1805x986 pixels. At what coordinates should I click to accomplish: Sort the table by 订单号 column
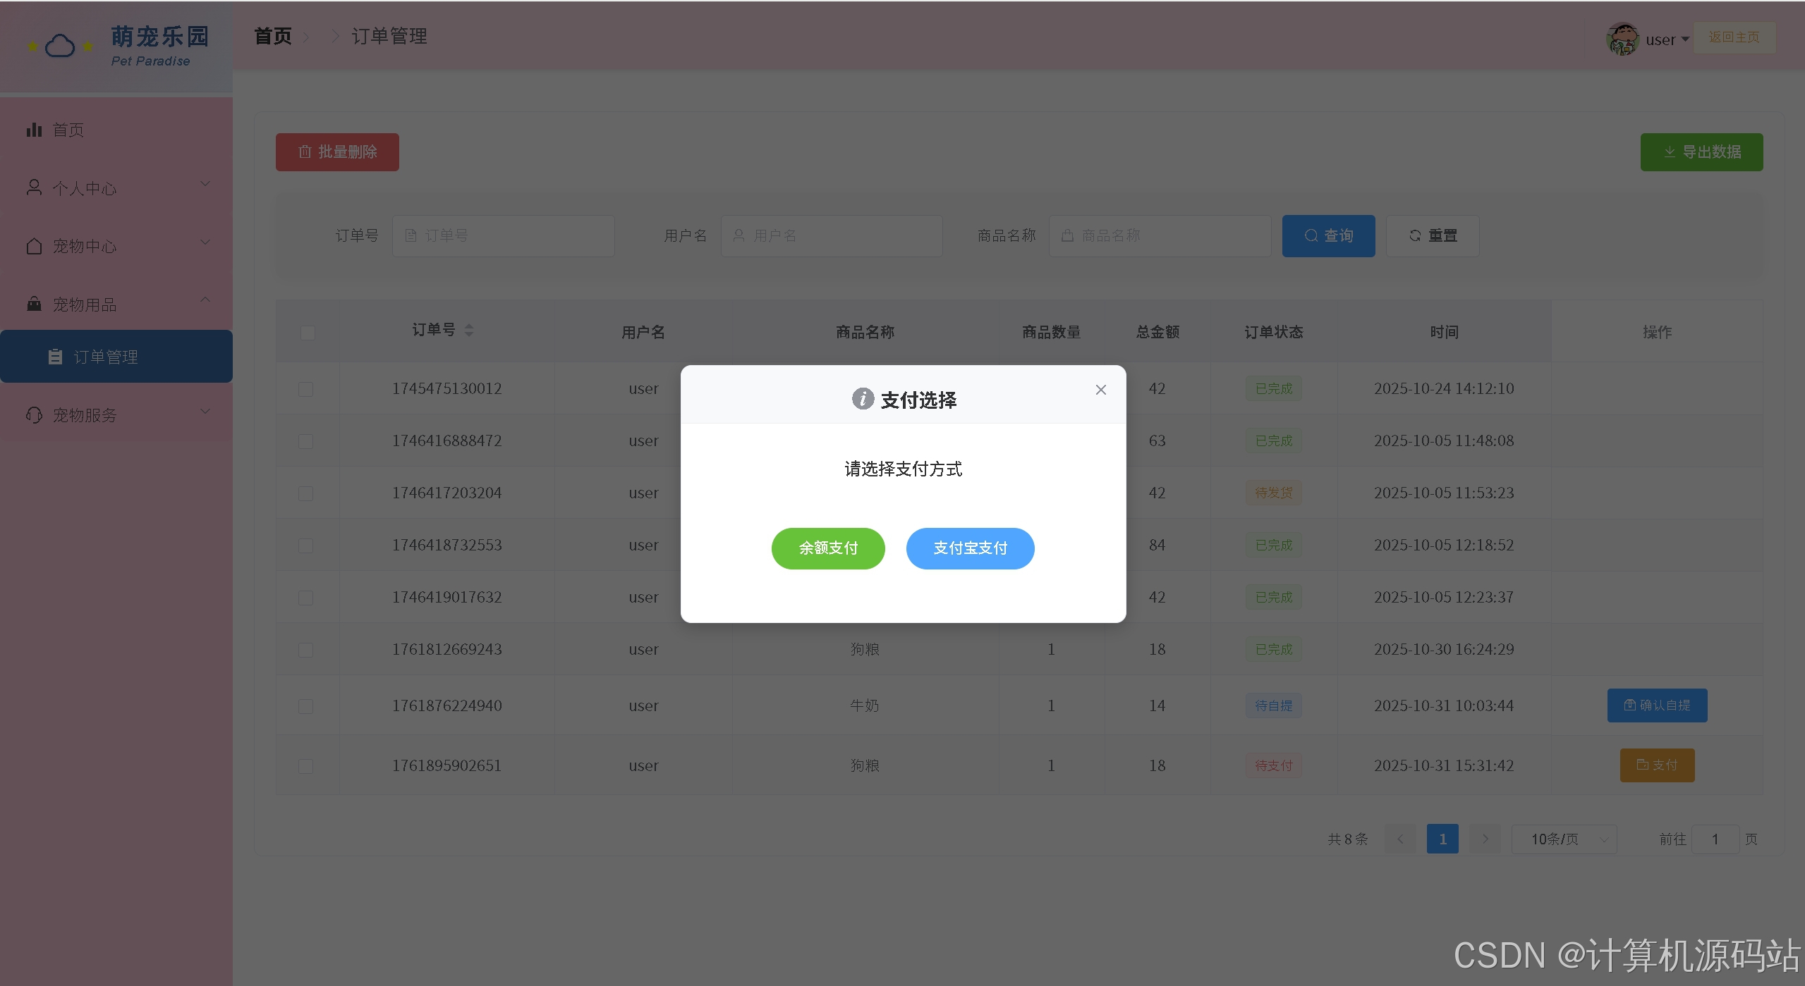[468, 330]
